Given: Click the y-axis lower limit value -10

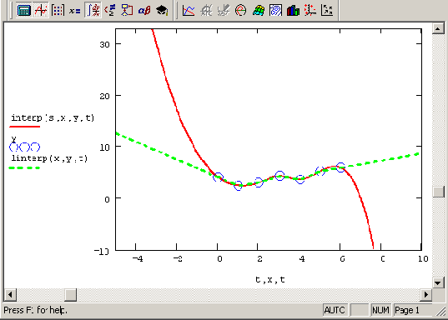Looking at the screenshot, I should 102,251.
